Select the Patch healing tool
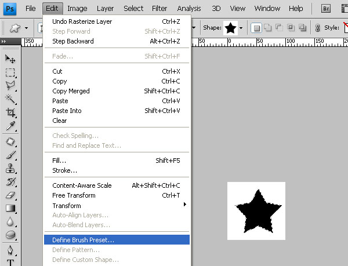Image resolution: width=348 pixels, height=266 pixels. [10, 141]
